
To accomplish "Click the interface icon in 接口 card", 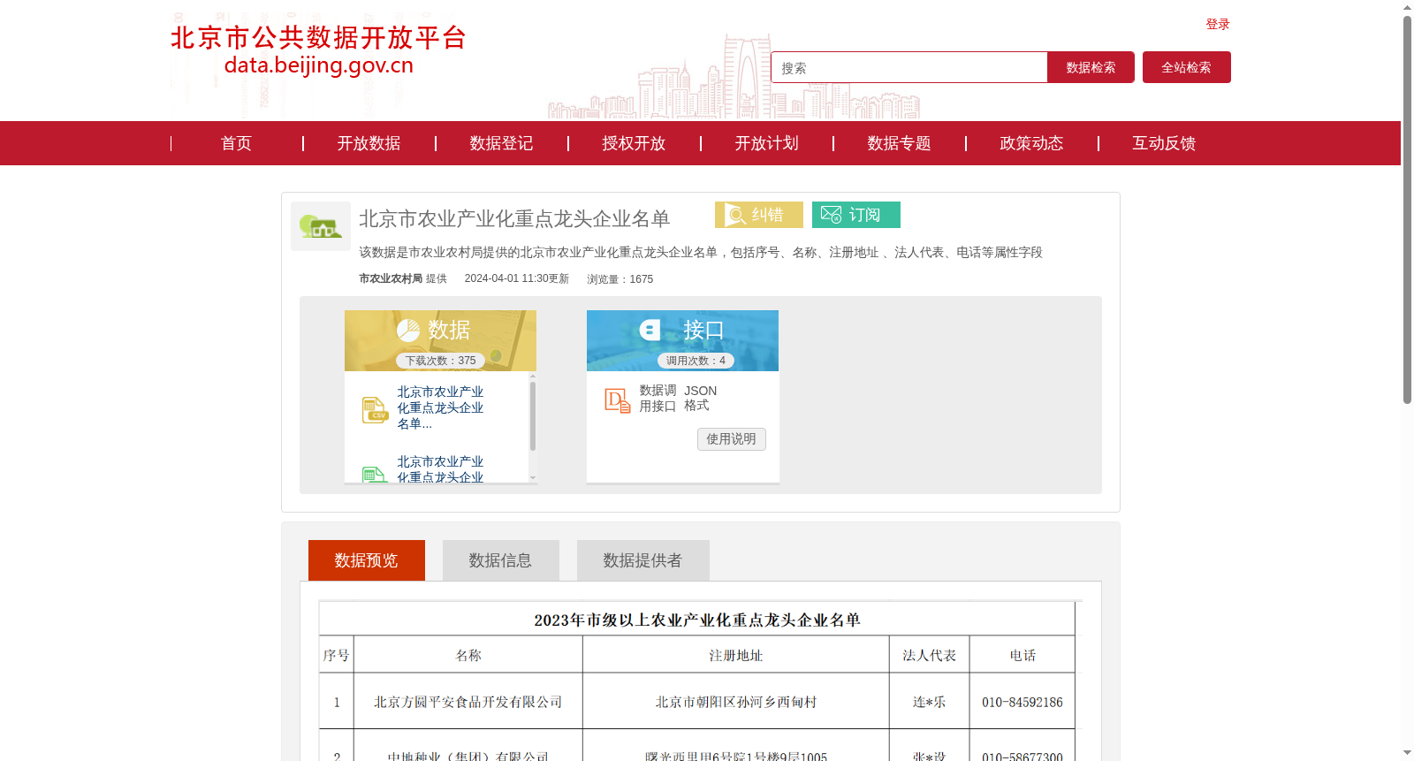I will pyautogui.click(x=650, y=331).
